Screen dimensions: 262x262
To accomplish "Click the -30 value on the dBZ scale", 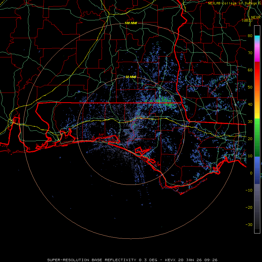I will 249,224.
